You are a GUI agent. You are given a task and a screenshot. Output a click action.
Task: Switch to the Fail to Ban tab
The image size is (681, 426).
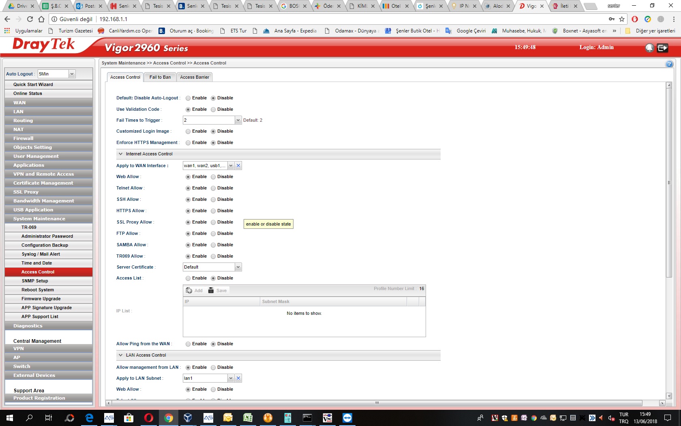tap(160, 77)
